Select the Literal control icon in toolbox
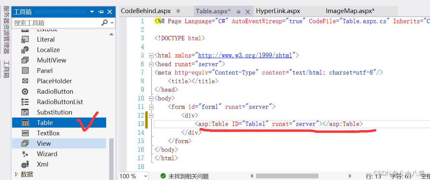The height and width of the screenshot is (180, 430). [25, 40]
